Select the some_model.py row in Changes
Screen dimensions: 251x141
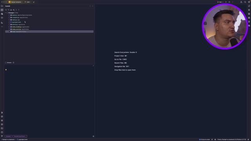[x=49, y=27]
